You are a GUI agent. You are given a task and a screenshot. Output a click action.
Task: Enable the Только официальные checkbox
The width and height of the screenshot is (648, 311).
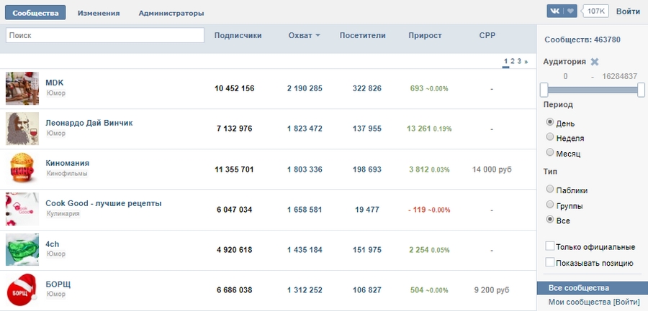(x=549, y=246)
